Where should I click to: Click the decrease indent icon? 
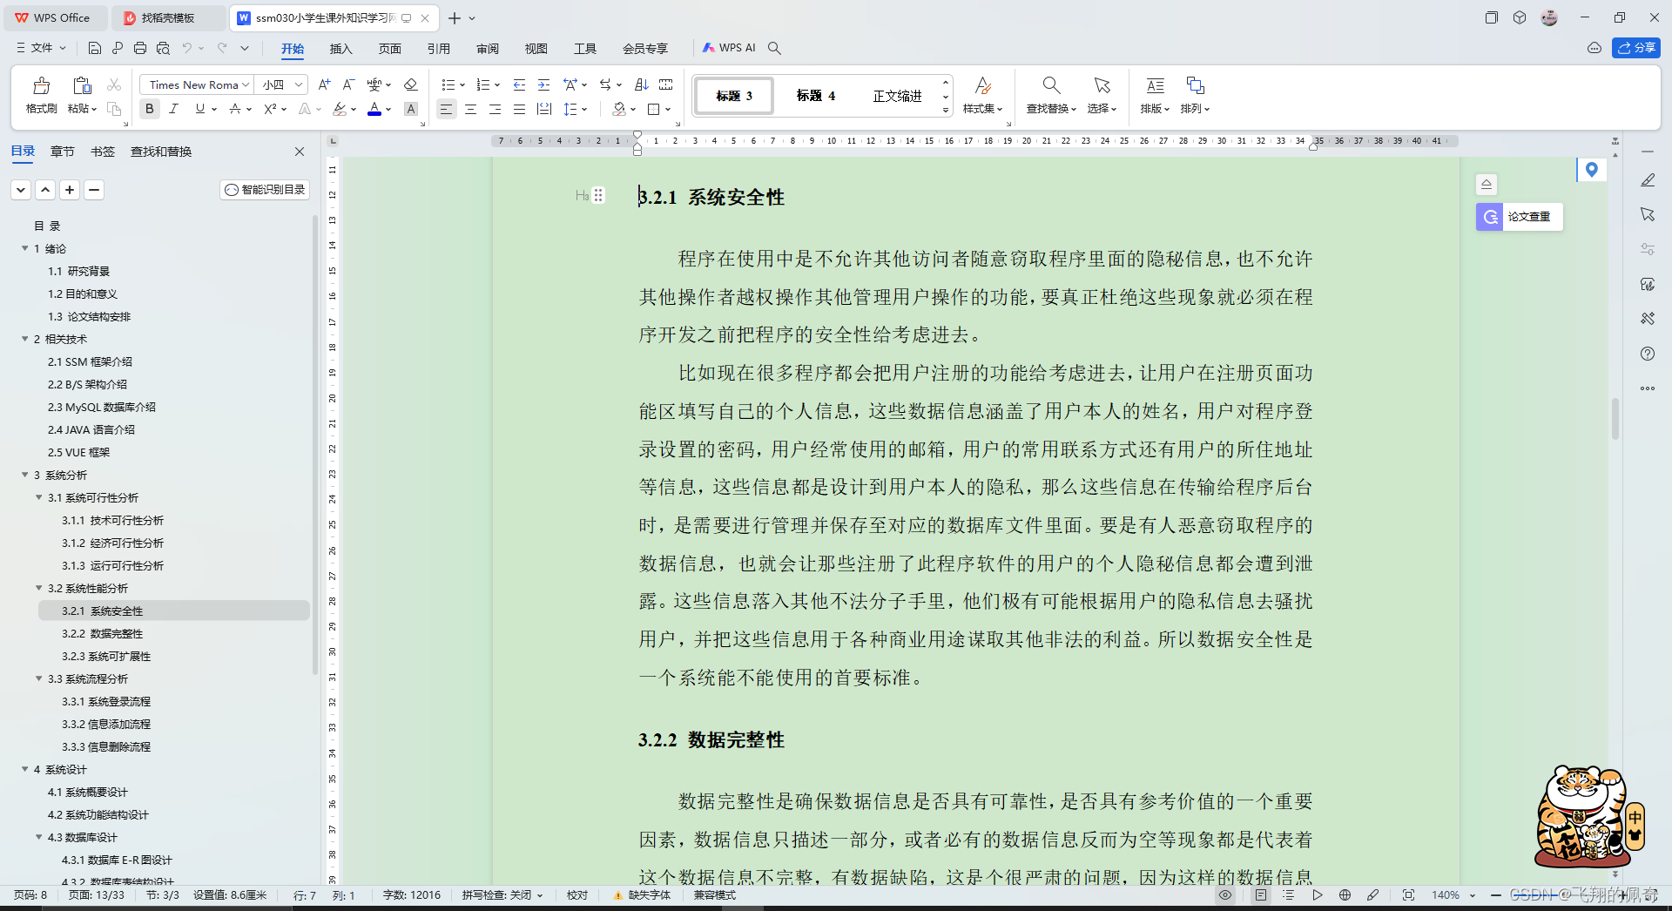519,84
